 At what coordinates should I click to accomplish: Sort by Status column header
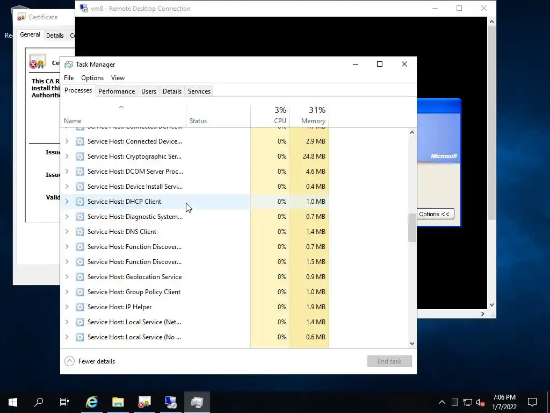[x=218, y=116]
